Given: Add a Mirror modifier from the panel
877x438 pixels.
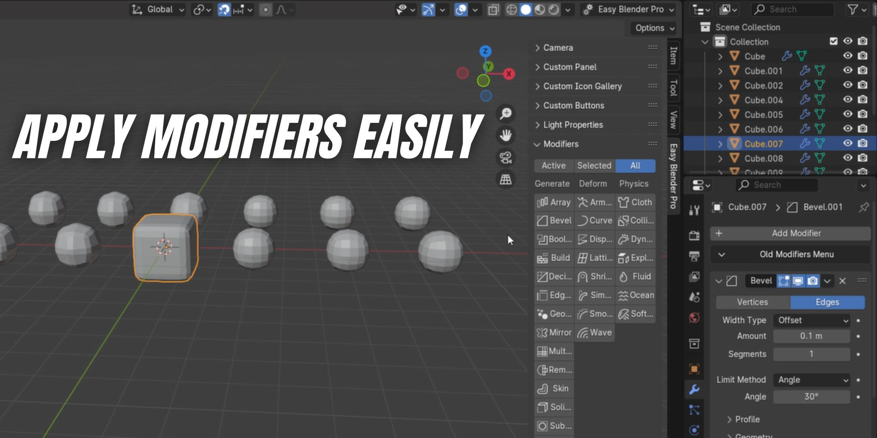Looking at the screenshot, I should [554, 332].
